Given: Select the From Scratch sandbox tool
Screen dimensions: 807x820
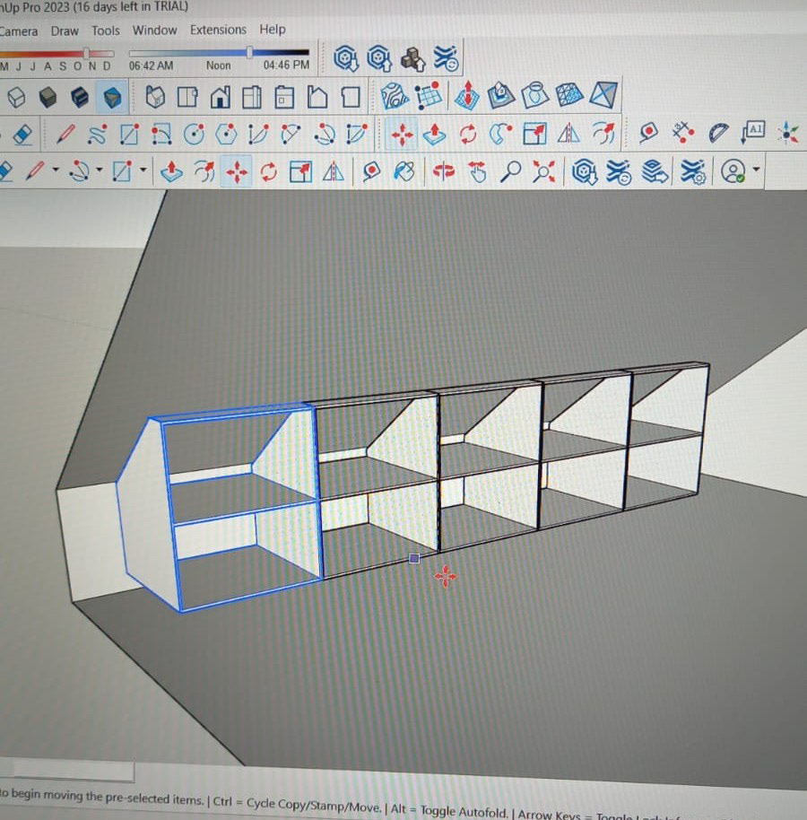Looking at the screenshot, I should point(429,95).
